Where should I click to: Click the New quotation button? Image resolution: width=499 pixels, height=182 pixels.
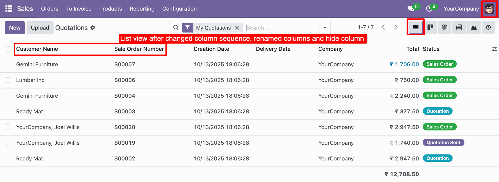[x=15, y=28]
